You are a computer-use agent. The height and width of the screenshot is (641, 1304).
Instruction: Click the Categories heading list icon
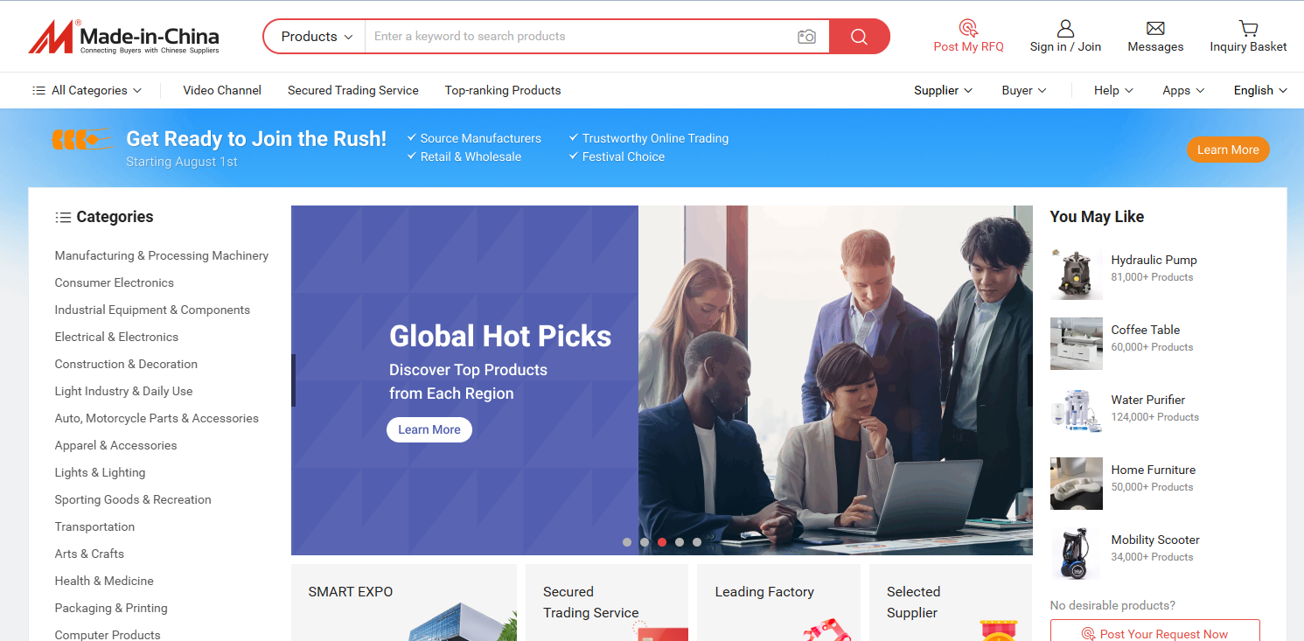63,217
